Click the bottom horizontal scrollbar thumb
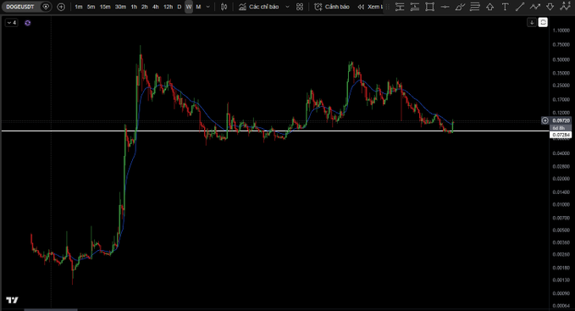The width and height of the screenshot is (575, 311). 51,309
